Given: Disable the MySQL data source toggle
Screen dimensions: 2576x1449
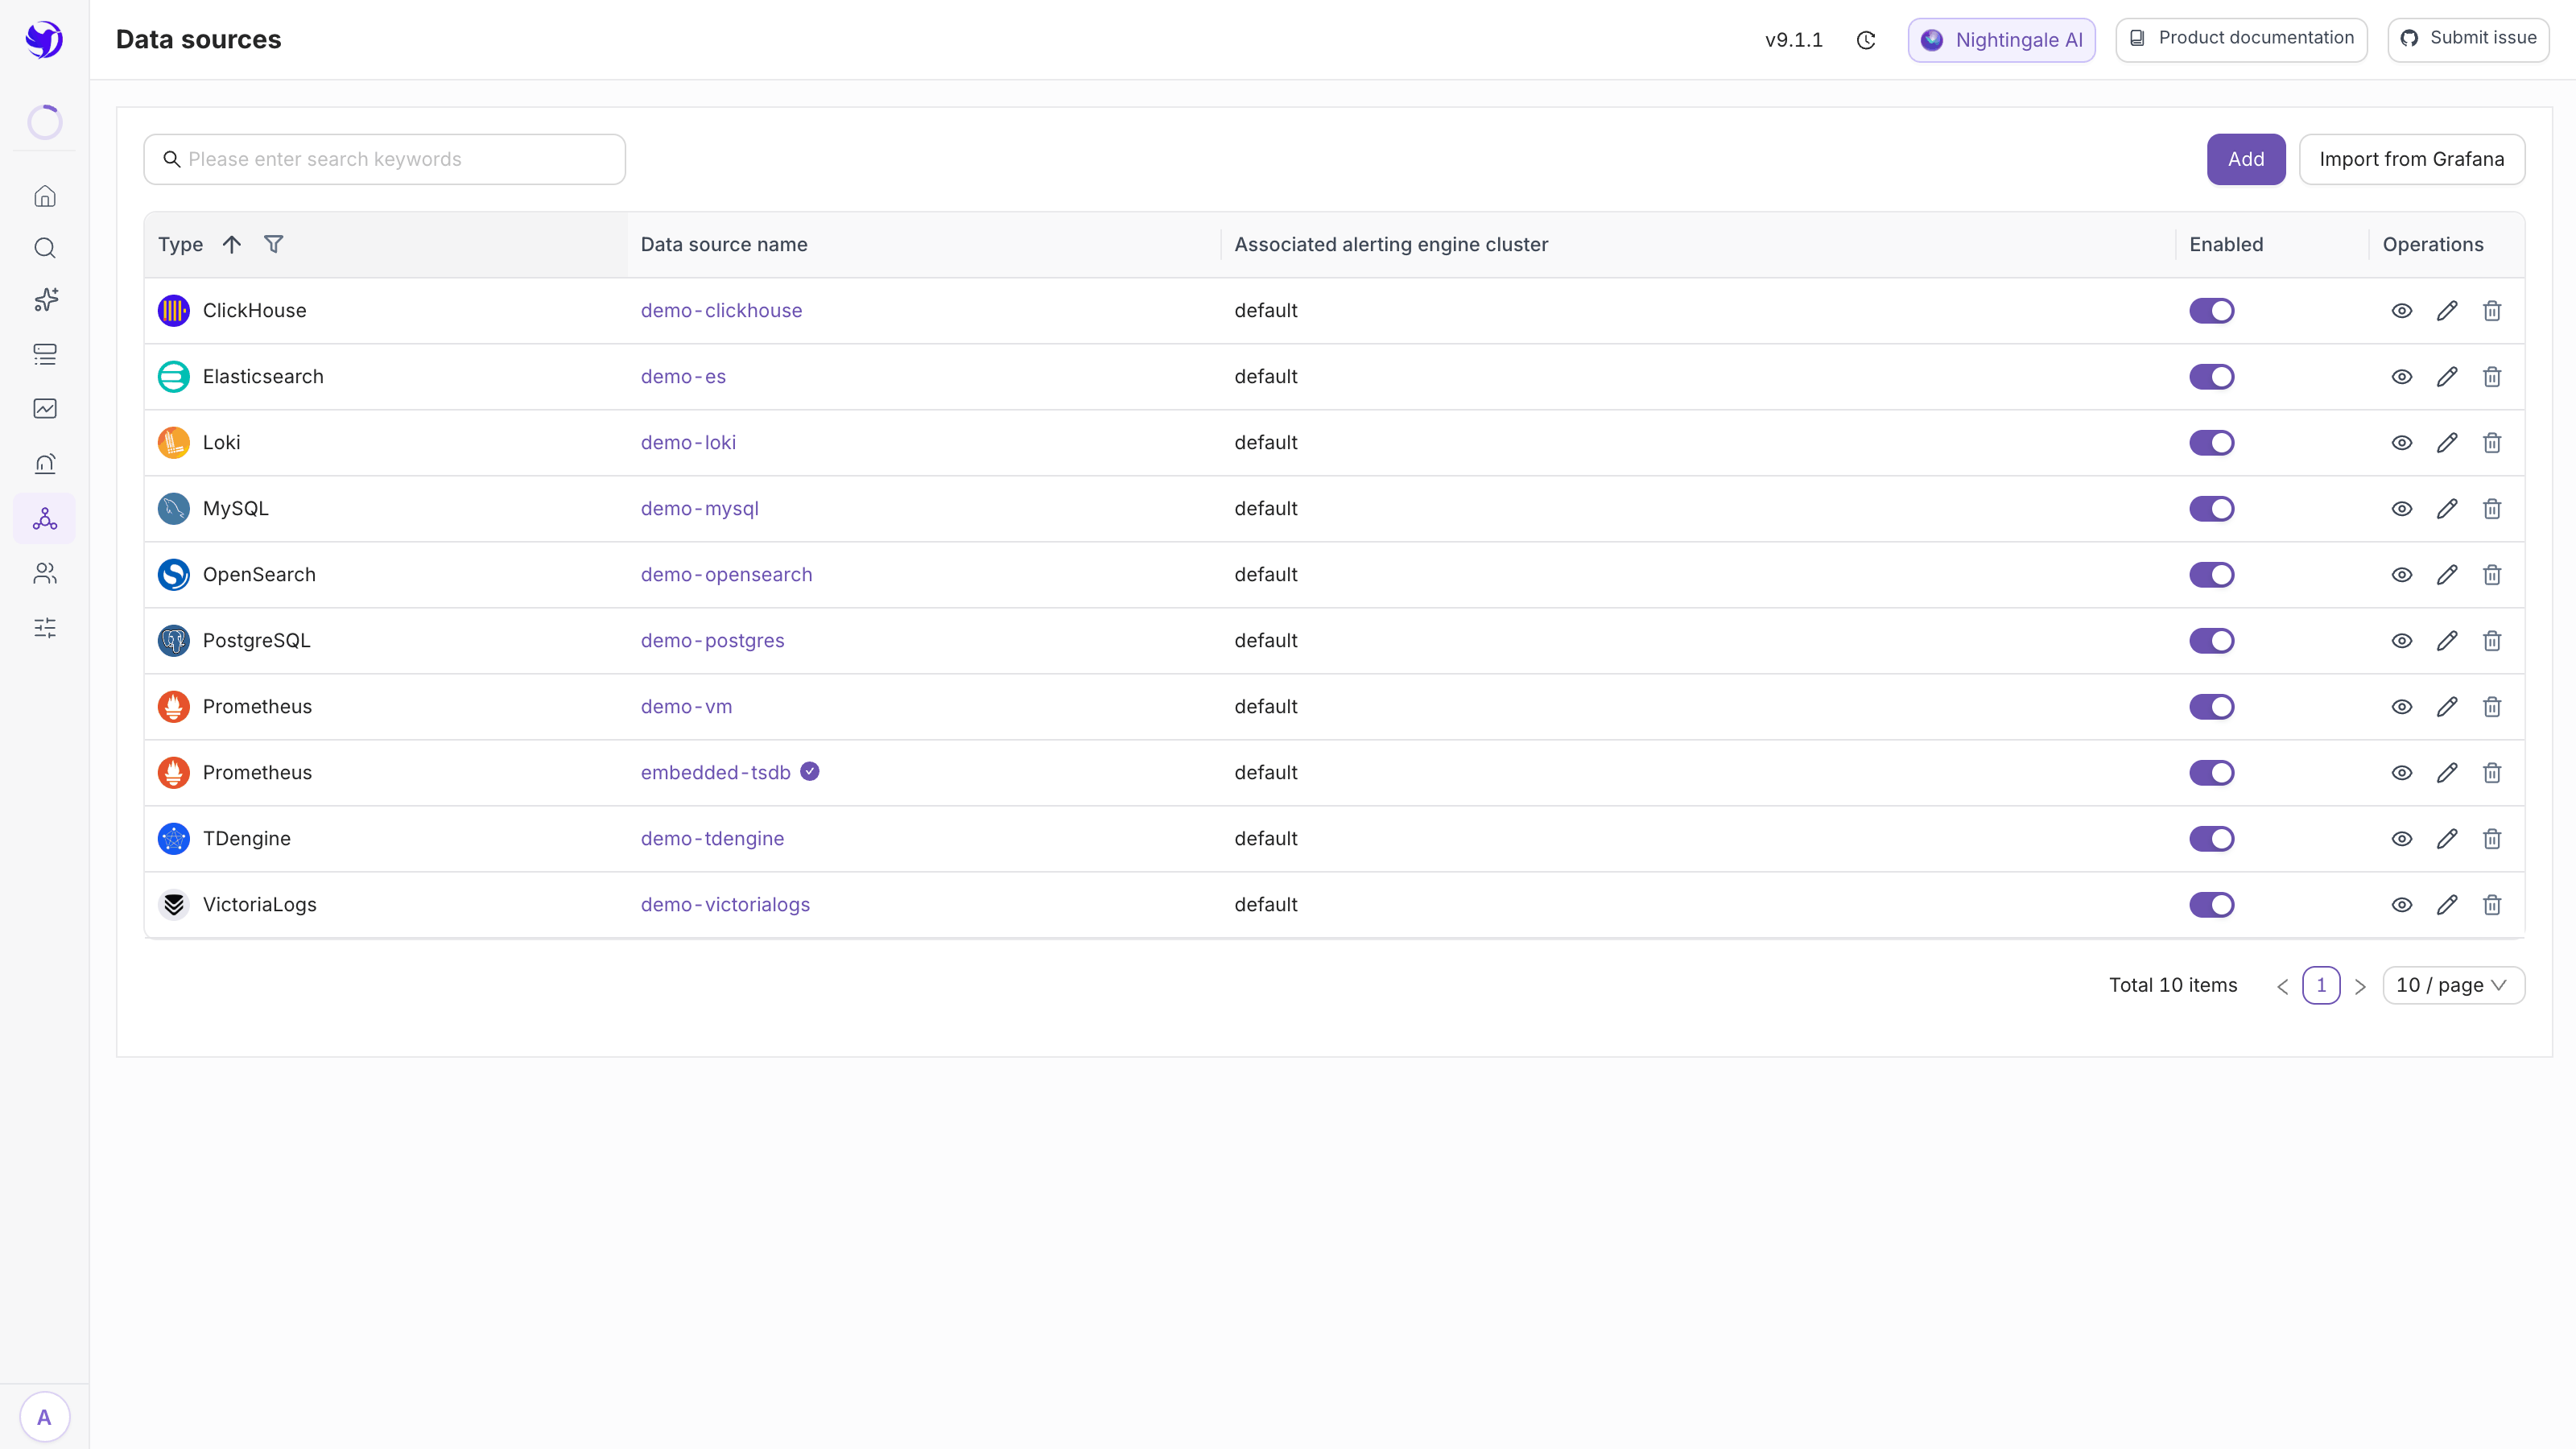Looking at the screenshot, I should click(2211, 509).
